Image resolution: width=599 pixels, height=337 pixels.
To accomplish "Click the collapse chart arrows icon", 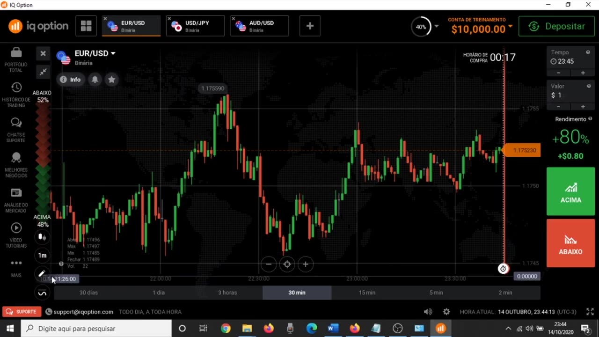I will (43, 72).
